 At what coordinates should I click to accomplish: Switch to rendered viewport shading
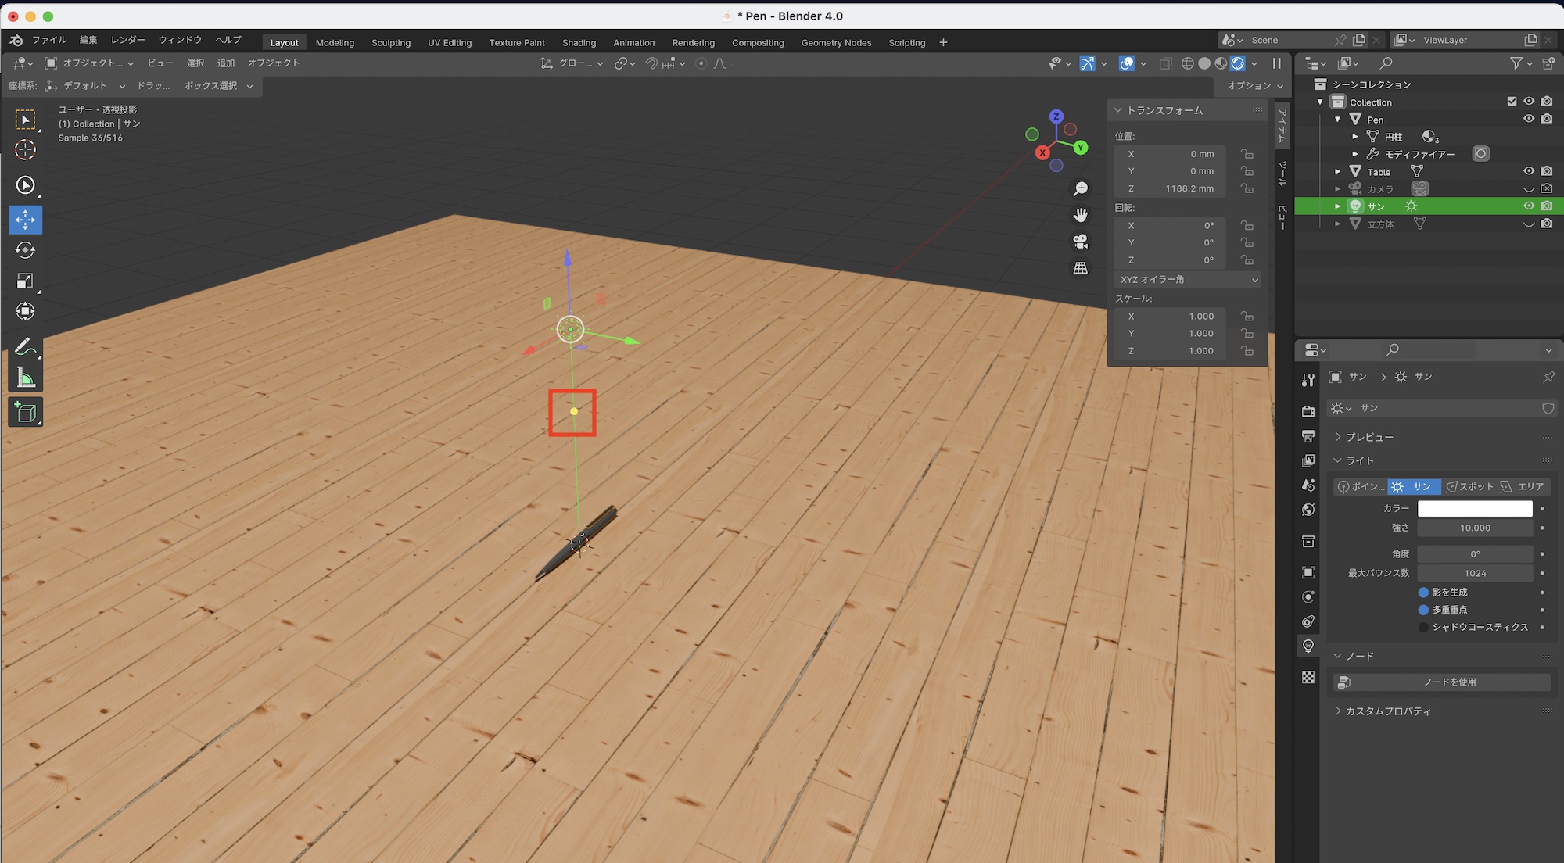(x=1237, y=63)
